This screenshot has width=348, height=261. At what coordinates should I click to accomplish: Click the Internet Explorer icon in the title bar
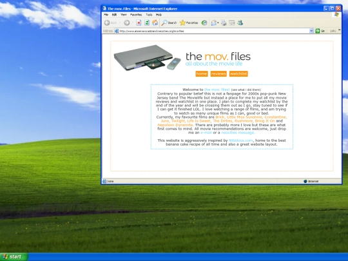[104, 8]
